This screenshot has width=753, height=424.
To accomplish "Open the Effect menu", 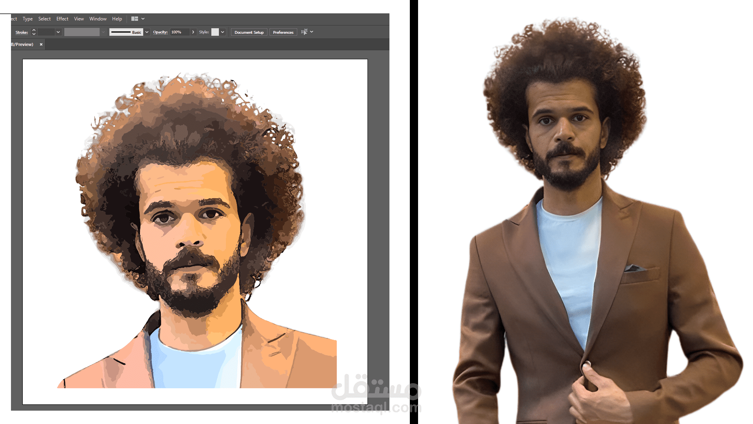I will (62, 18).
